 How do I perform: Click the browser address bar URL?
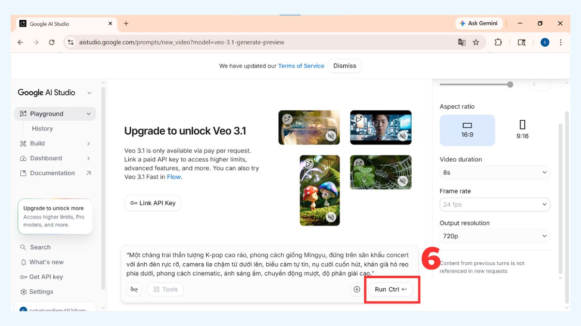coord(182,43)
